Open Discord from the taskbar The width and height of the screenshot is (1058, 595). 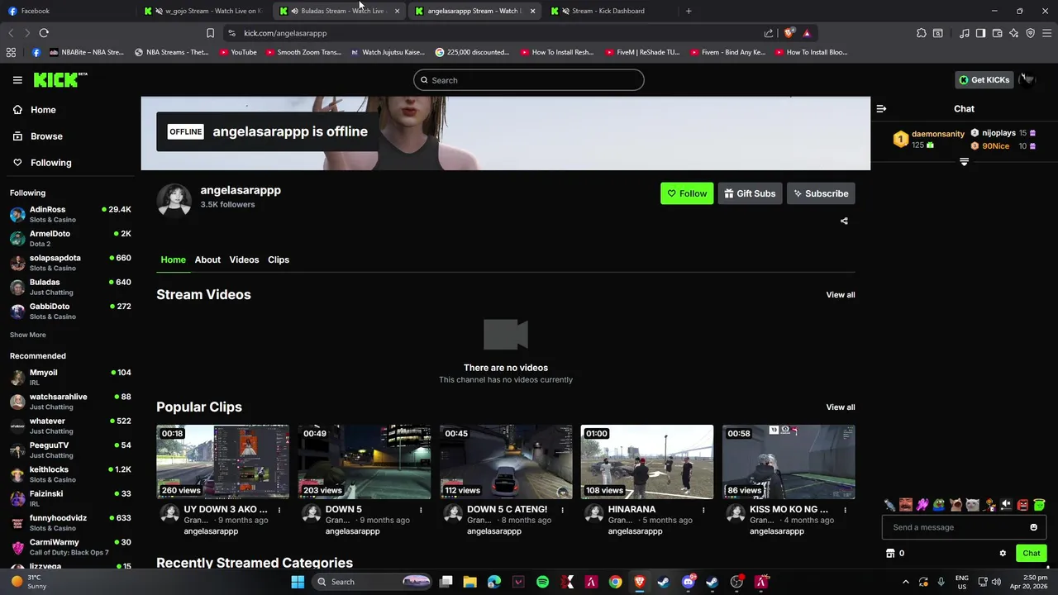click(x=688, y=582)
